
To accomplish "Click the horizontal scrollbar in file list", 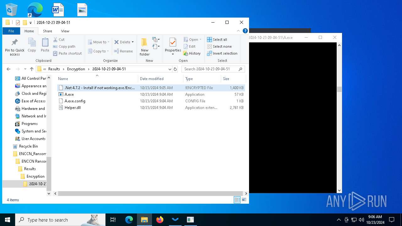I will click(150, 193).
